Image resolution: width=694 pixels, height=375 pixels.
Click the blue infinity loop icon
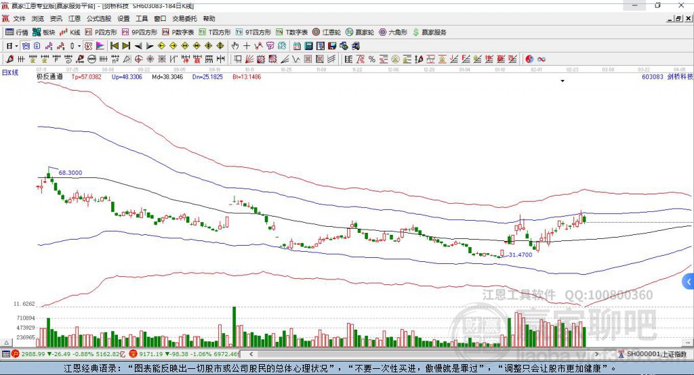tap(542, 59)
